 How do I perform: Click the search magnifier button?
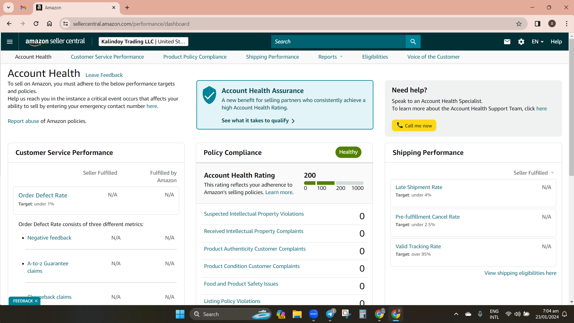point(413,42)
